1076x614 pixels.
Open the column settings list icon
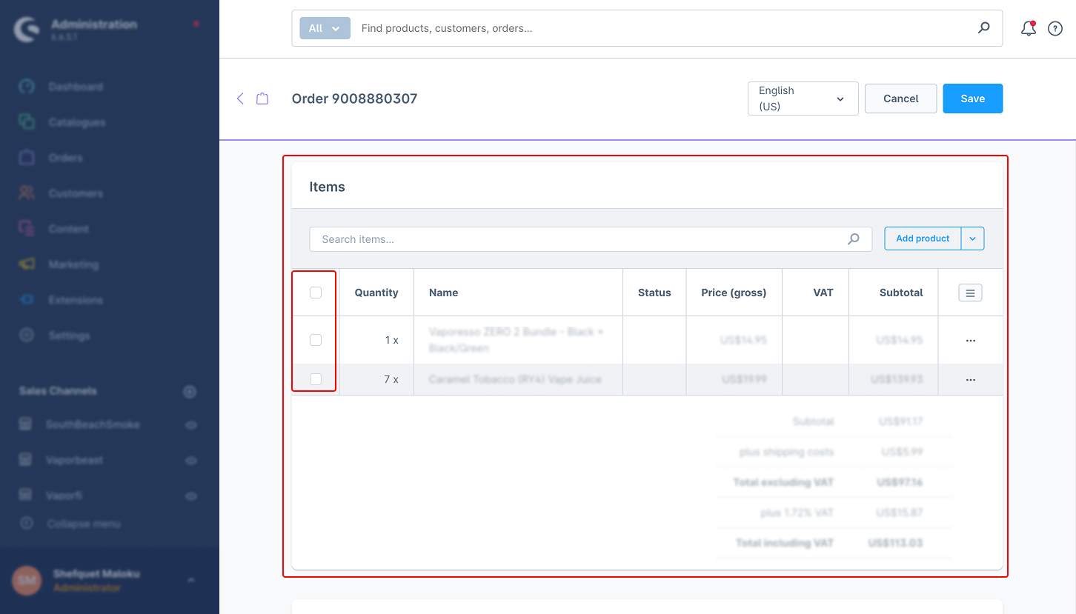970,293
